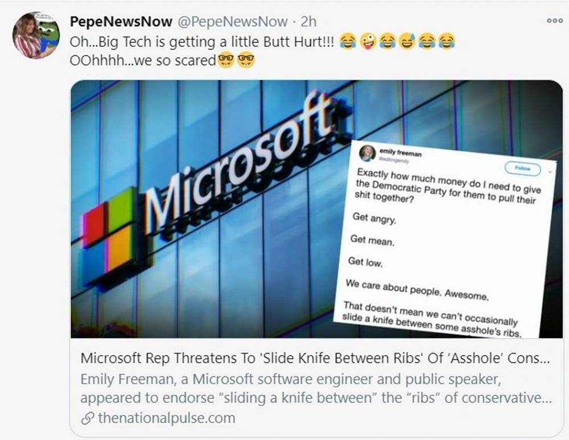569x440 pixels.
Task: Open the PepeNewsNow display name
Action: [121, 22]
